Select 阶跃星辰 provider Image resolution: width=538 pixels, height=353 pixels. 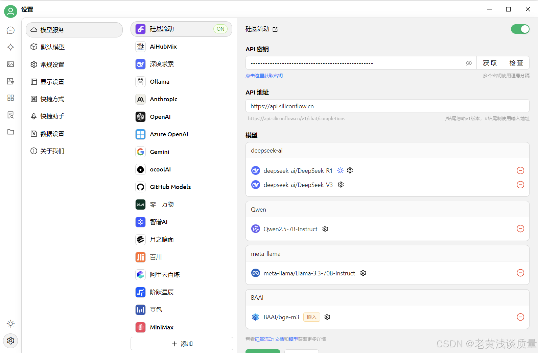pyautogui.click(x=181, y=292)
